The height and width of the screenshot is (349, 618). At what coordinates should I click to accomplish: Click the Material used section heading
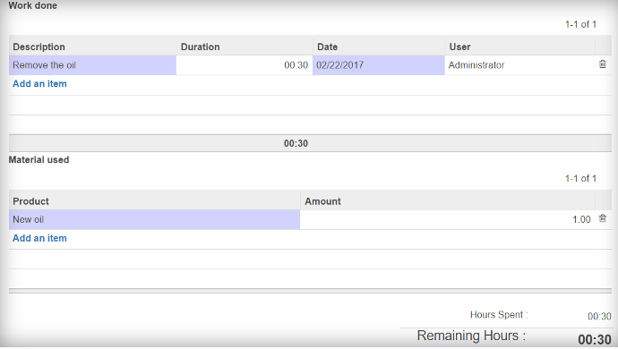[x=39, y=160]
